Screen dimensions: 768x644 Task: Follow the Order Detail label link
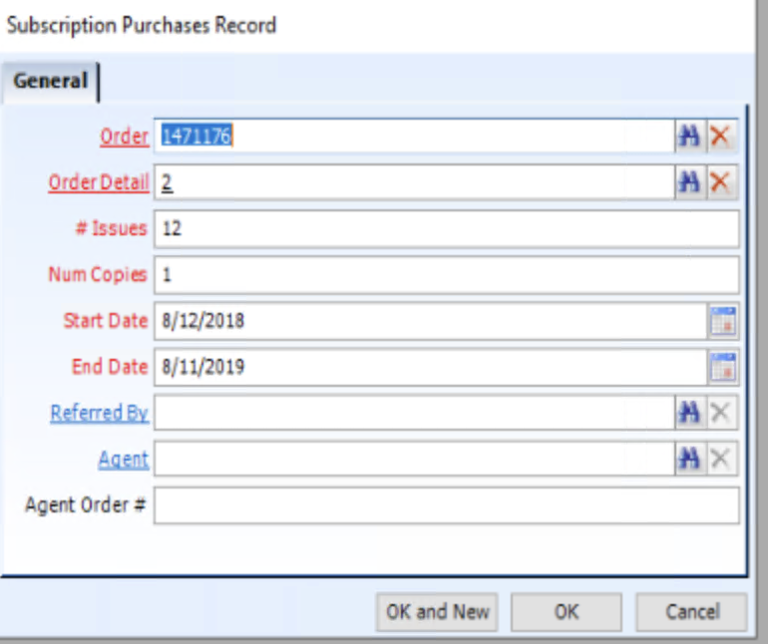coord(99,182)
